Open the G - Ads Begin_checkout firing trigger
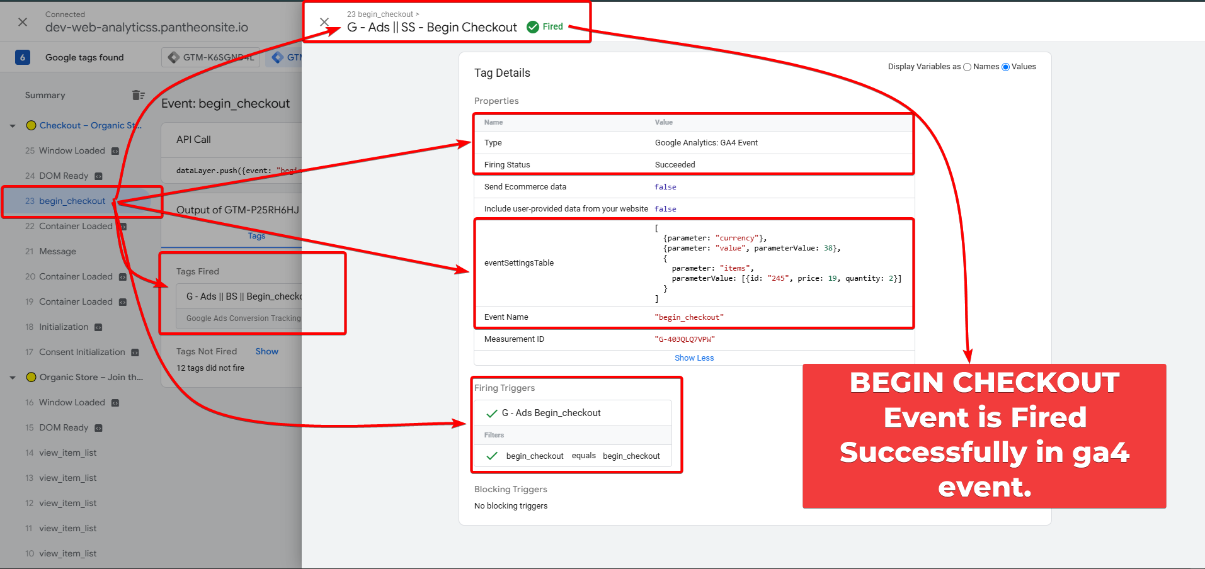The image size is (1205, 569). (x=551, y=413)
